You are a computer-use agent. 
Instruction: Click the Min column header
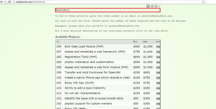click(x=135, y=42)
